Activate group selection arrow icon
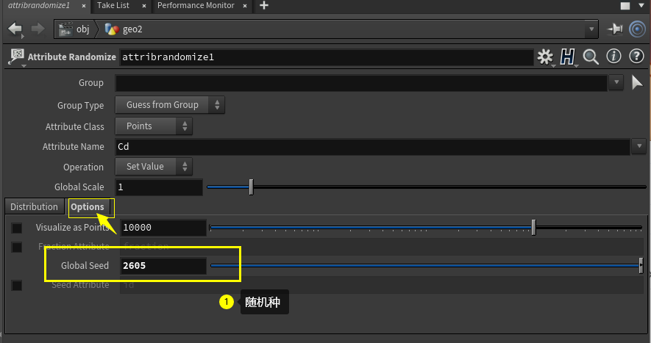The image size is (651, 343). tap(637, 82)
